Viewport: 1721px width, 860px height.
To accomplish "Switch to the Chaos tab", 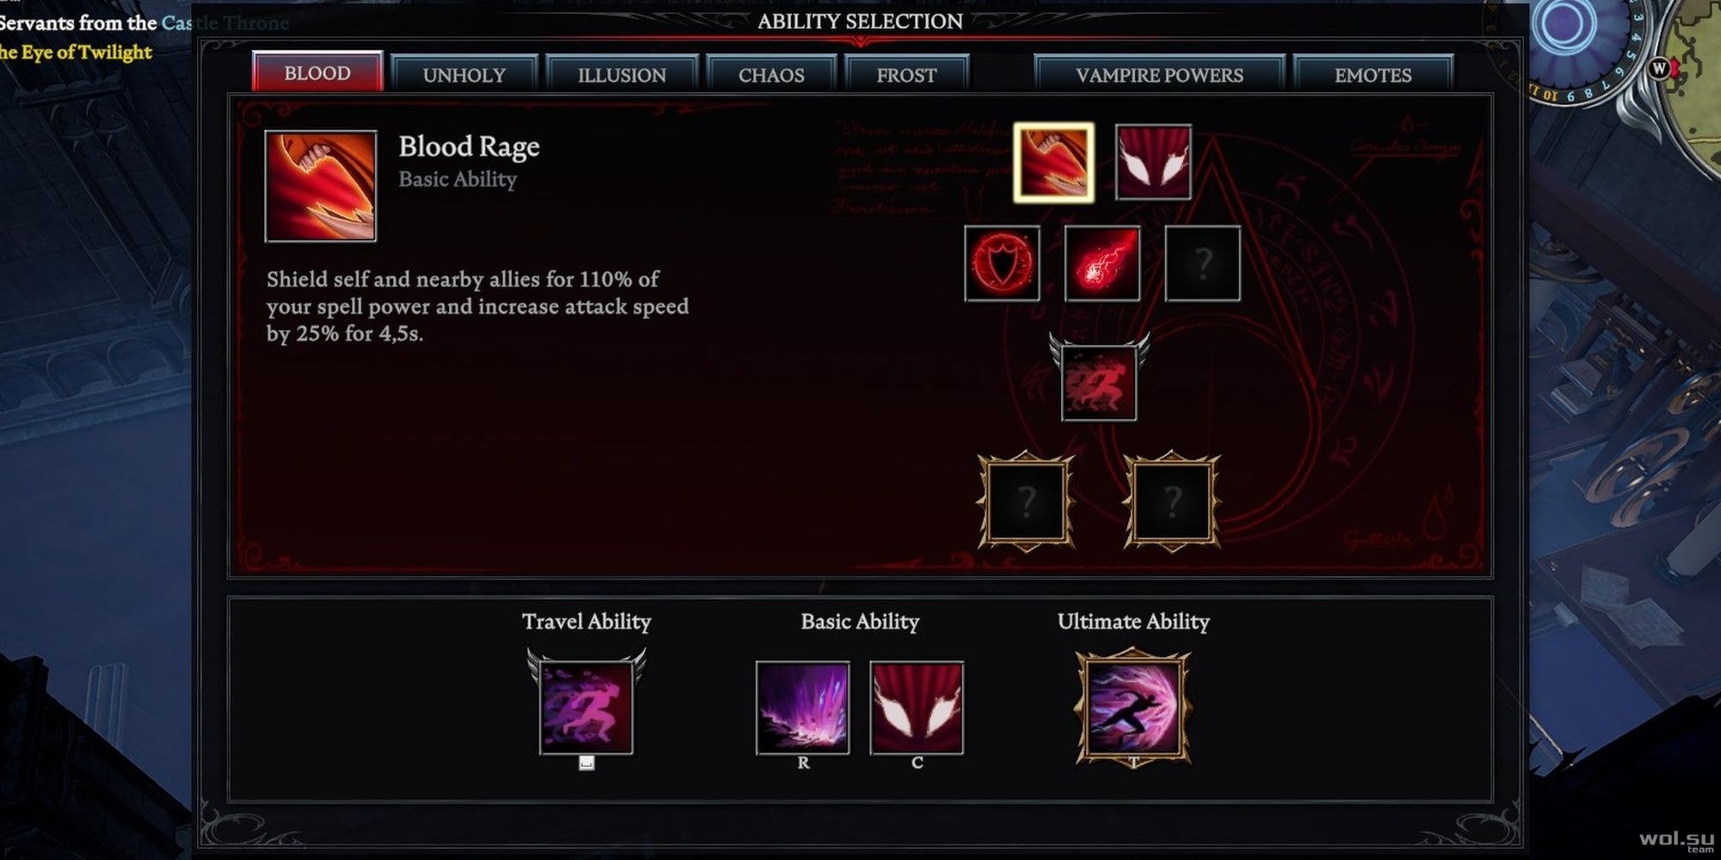I will tap(771, 75).
